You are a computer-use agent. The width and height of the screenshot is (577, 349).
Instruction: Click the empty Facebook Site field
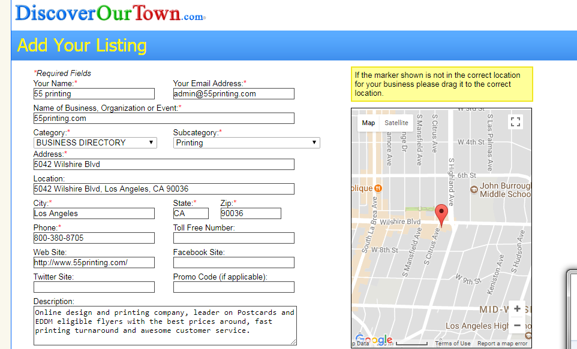[234, 263]
